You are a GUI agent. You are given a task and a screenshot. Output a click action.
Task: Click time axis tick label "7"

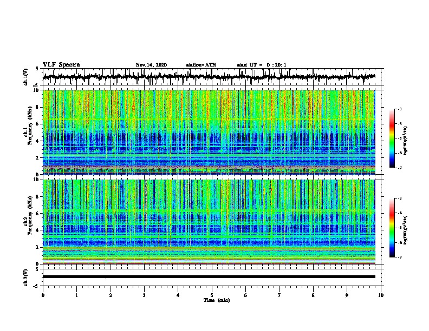(279, 295)
